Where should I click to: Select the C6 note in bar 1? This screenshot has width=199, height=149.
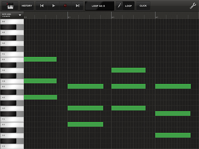tap(40, 81)
